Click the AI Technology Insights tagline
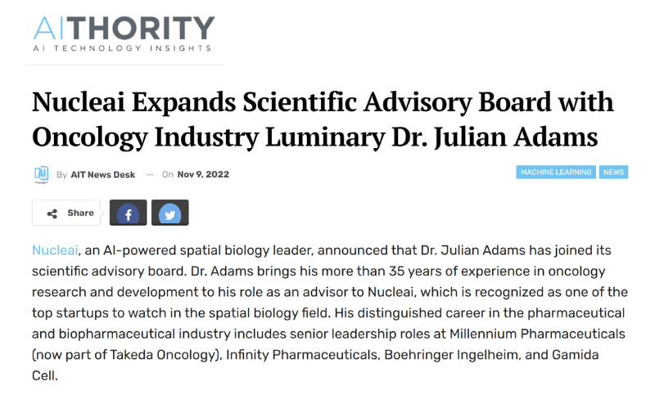This screenshot has height=409, width=655. [x=122, y=48]
